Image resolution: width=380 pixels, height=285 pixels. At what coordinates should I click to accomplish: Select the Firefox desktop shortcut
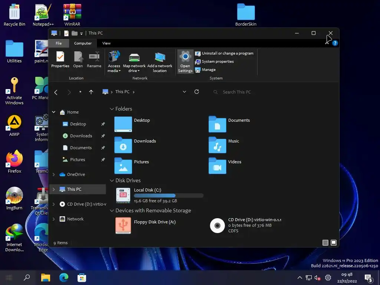pos(14,161)
